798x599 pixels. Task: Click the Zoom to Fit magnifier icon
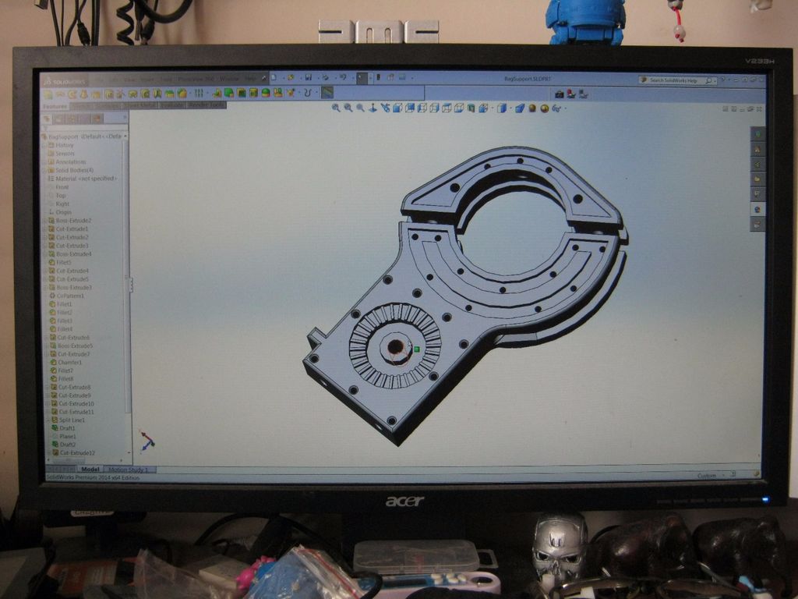[336, 108]
